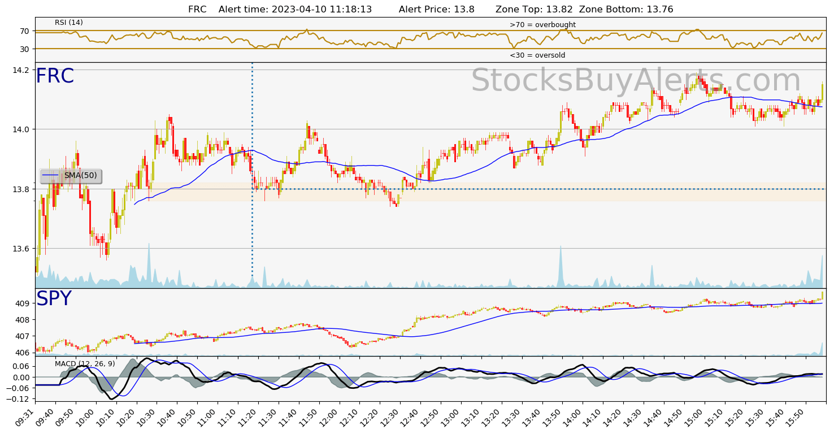The image size is (834, 434).
Task: Click the 14.2 price axis label
Action: coord(21,70)
